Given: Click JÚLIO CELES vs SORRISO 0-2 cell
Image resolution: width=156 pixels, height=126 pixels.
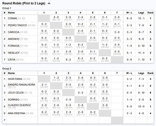Looking at the screenshot, I should coord(81,93).
